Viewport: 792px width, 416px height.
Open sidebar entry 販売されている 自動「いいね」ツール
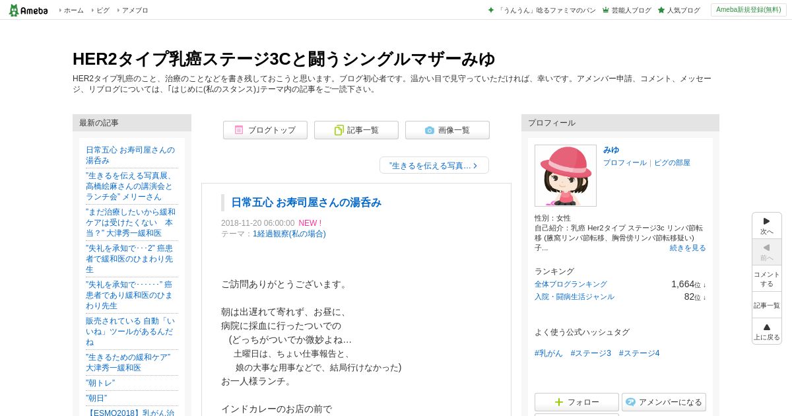pyautogui.click(x=130, y=331)
